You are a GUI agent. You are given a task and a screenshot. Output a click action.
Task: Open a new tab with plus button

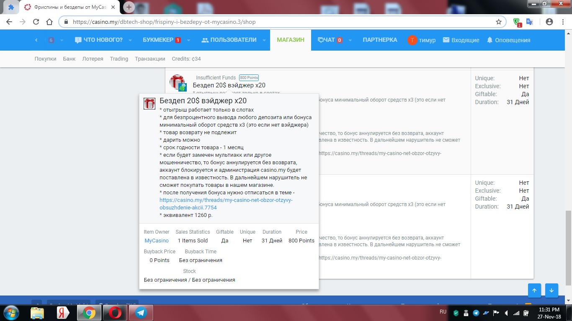click(129, 7)
